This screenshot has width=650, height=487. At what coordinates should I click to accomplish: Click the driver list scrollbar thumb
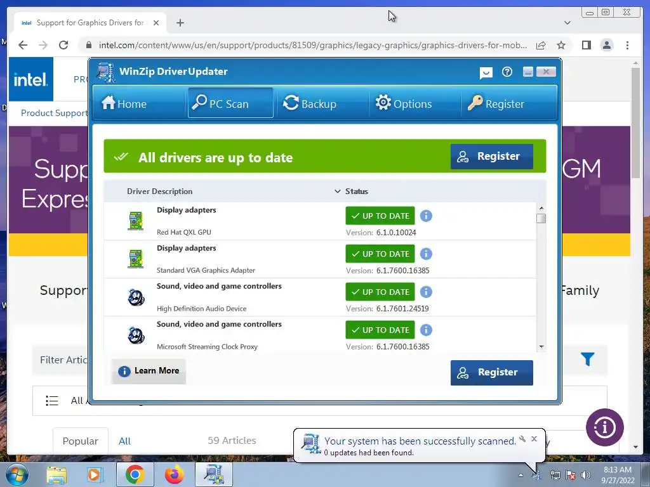coord(541,218)
